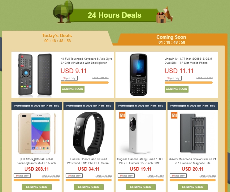This screenshot has width=230, height=192.
Task: Click the stock progress bar under USD 11.11
Action: 189,83
